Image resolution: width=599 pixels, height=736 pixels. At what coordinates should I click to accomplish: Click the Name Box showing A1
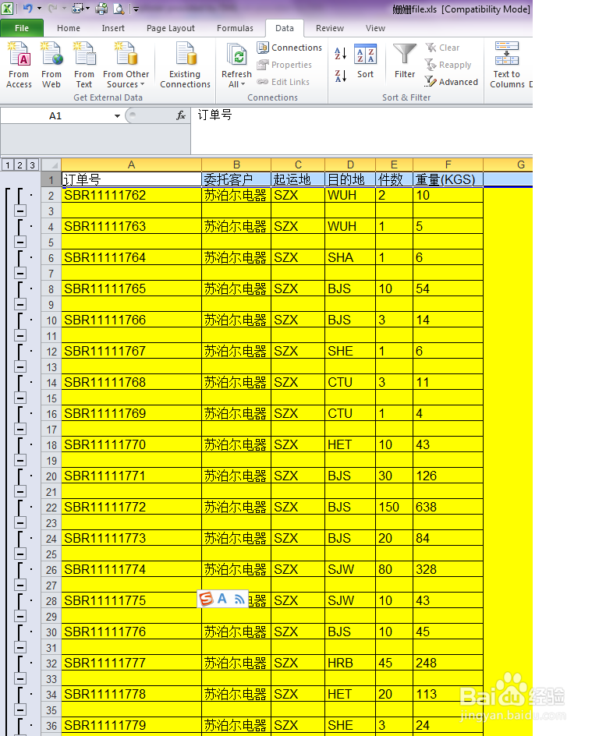coord(56,116)
